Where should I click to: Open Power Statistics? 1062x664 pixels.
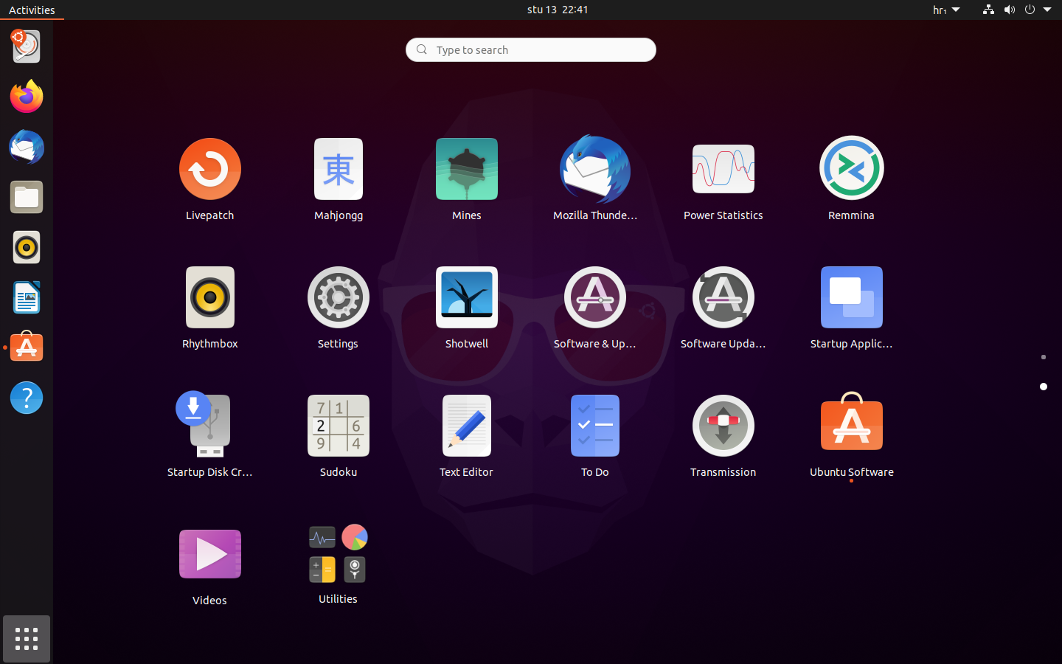723,179
